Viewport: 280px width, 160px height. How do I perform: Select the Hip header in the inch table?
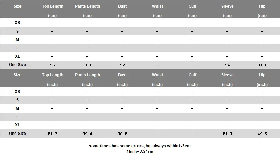[262, 75]
